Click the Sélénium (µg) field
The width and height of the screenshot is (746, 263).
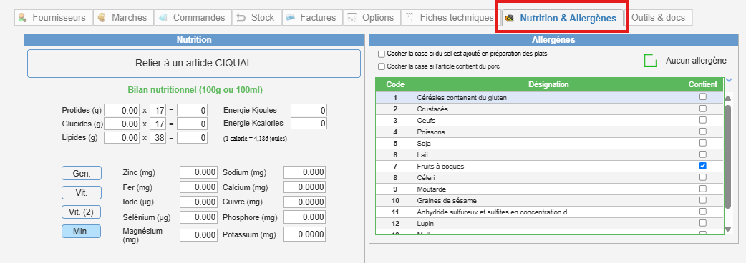tap(199, 217)
